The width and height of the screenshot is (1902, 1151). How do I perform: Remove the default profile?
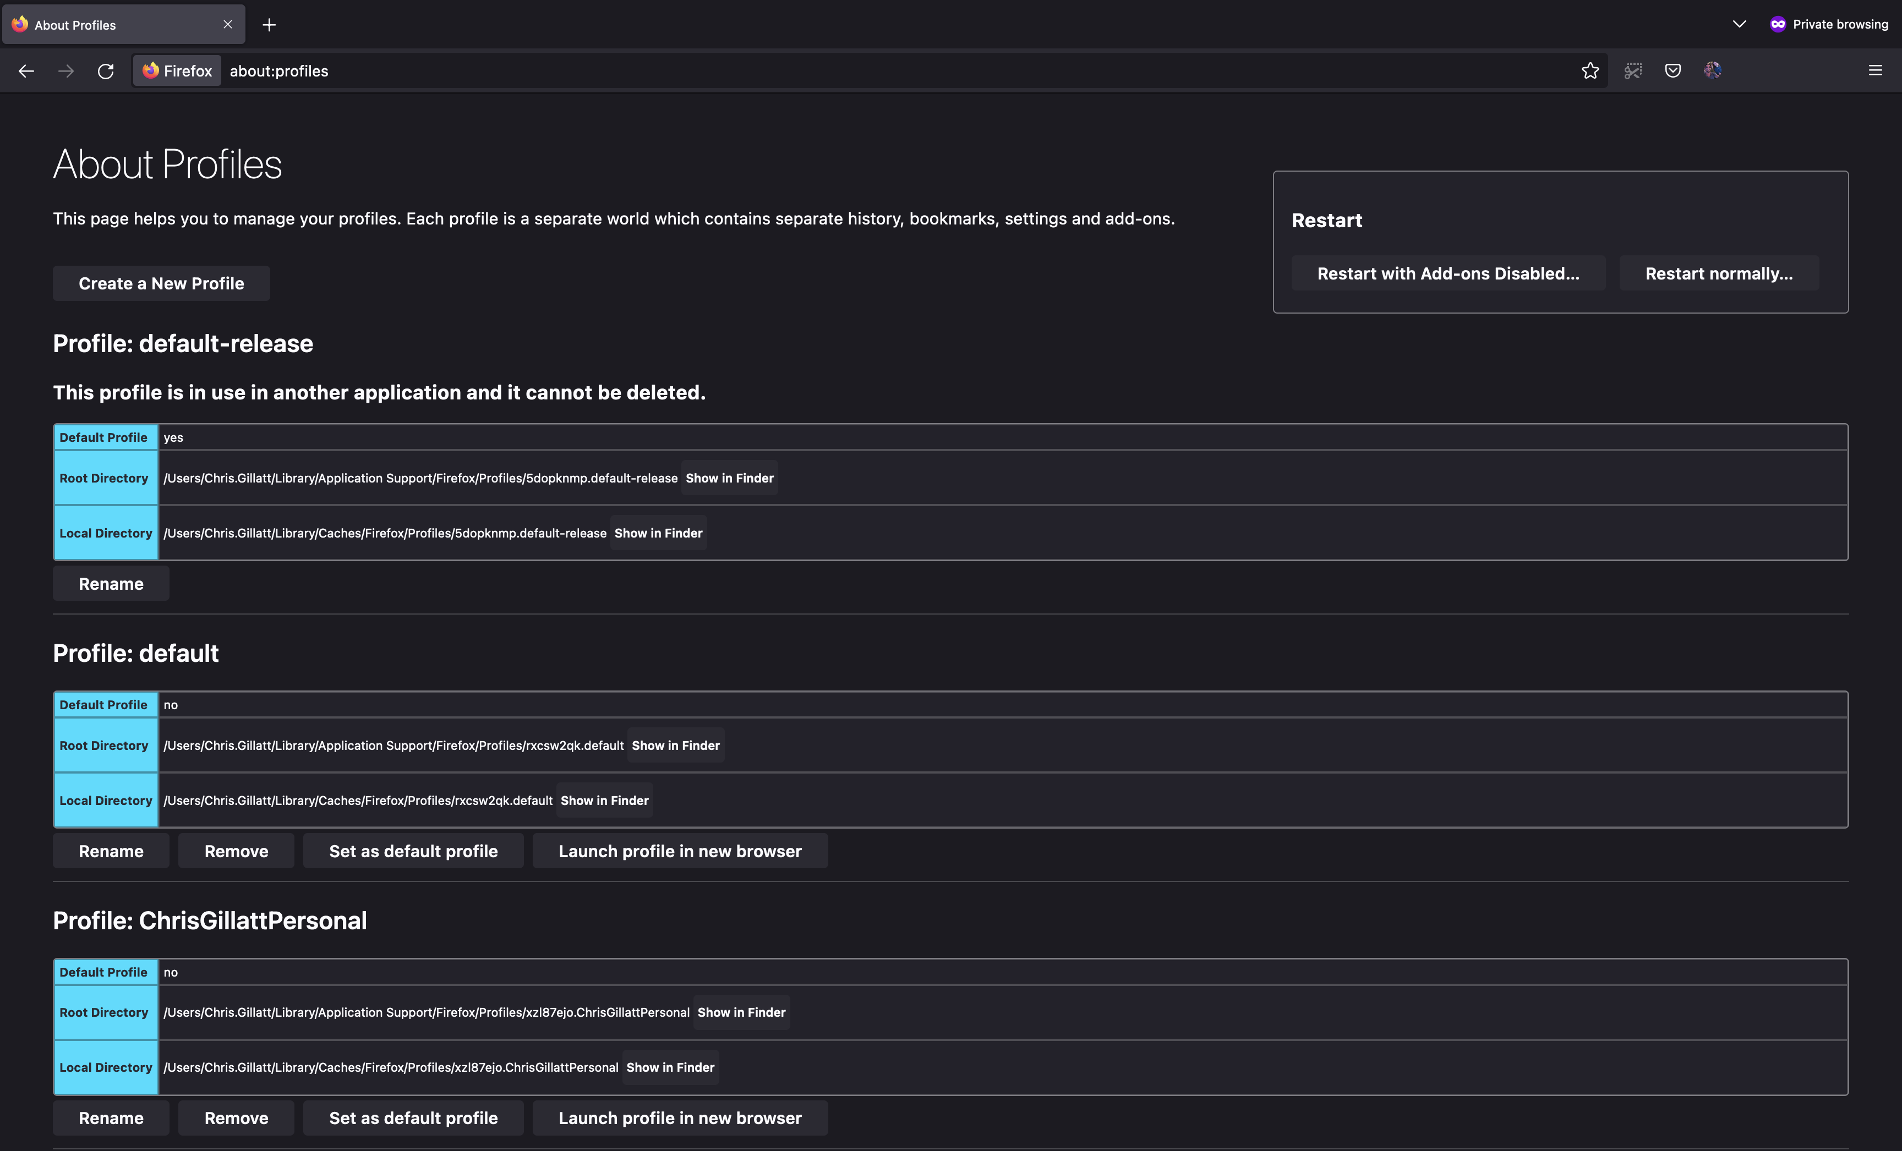[236, 851]
